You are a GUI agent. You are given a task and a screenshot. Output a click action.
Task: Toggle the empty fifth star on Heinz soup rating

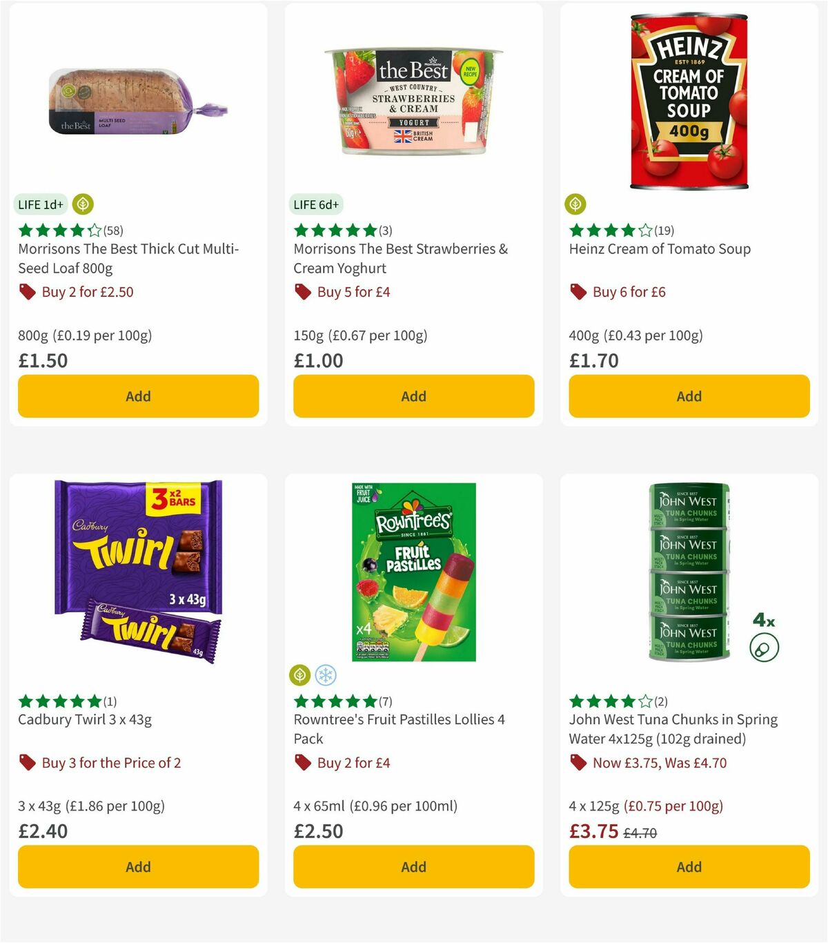645,230
